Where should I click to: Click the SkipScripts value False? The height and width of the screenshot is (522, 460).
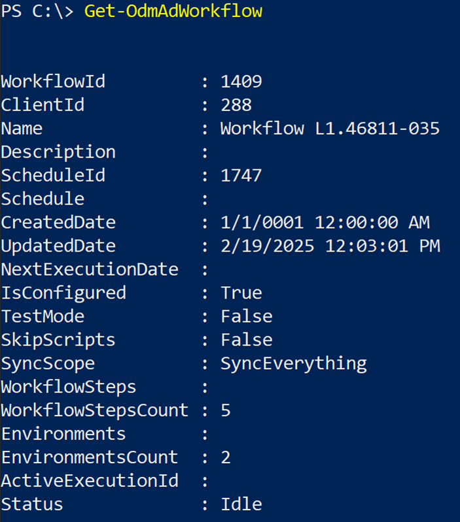click(x=247, y=340)
